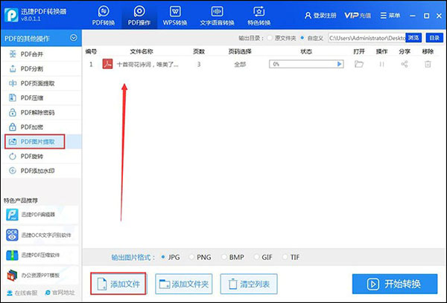Open 迅捷OCR文字识别软件 recommended product
The image size is (447, 303).
coord(41,235)
